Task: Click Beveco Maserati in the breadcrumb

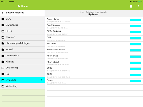Action: pos(100,12)
